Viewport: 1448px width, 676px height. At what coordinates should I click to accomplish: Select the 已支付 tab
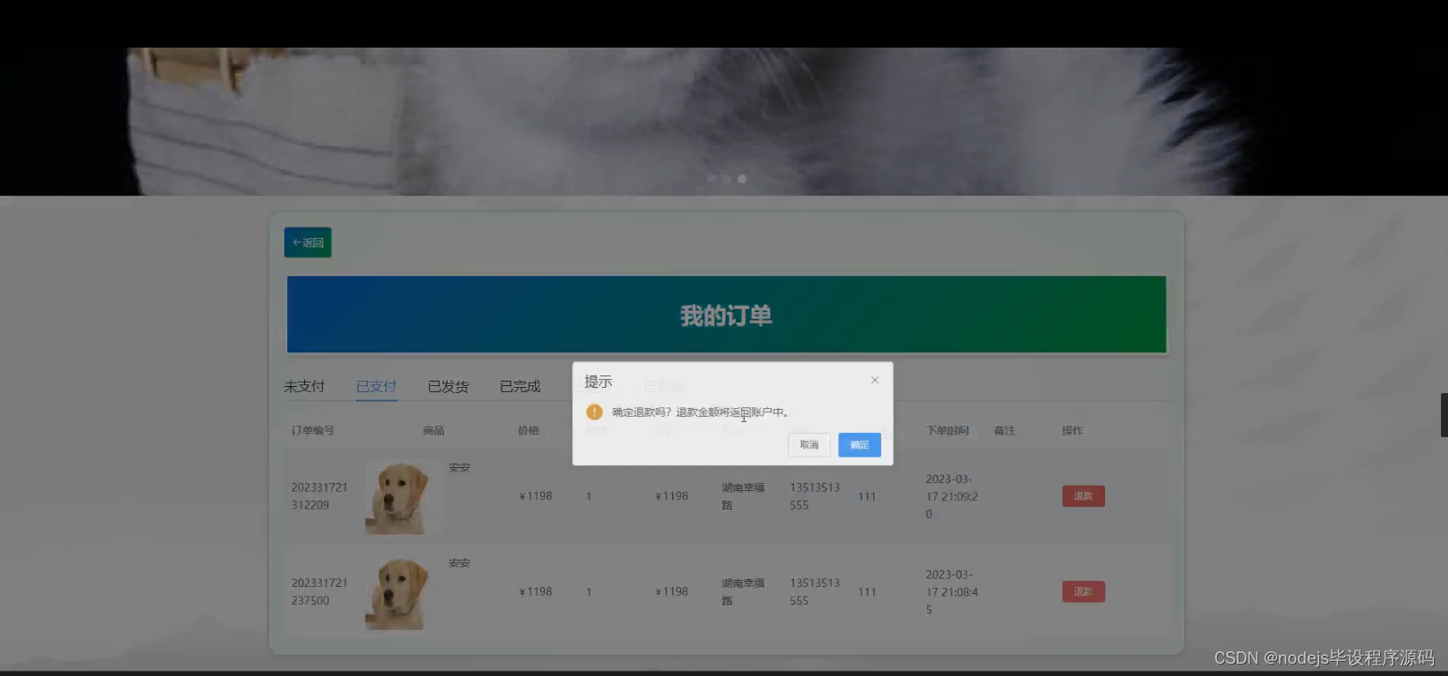click(x=376, y=386)
